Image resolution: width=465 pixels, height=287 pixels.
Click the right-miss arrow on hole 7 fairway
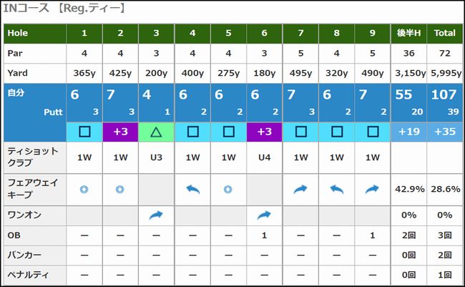300,189
